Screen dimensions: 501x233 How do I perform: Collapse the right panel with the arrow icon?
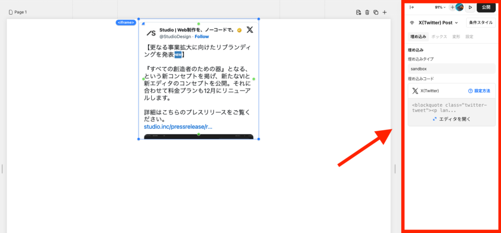pyautogui.click(x=411, y=7)
